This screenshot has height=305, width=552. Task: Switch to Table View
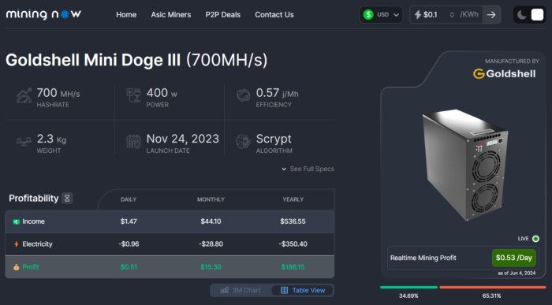pos(303,290)
